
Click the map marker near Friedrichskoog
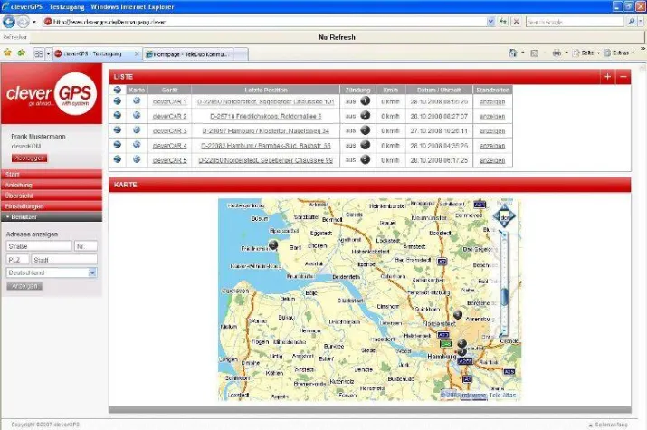[x=273, y=244]
